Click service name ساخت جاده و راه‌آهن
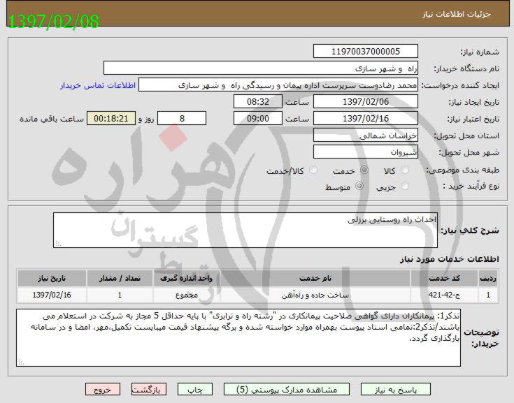 [x=315, y=295]
